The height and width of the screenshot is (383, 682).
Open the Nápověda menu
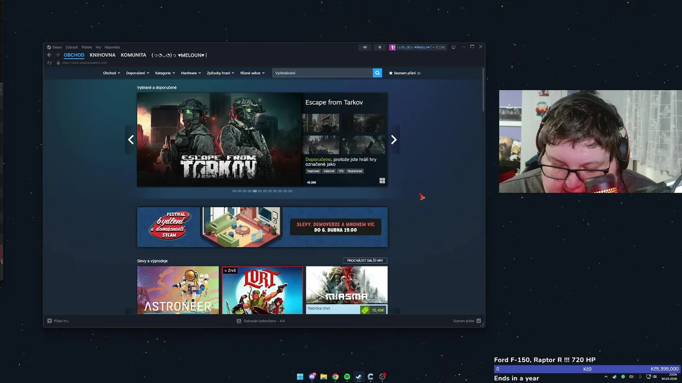112,47
